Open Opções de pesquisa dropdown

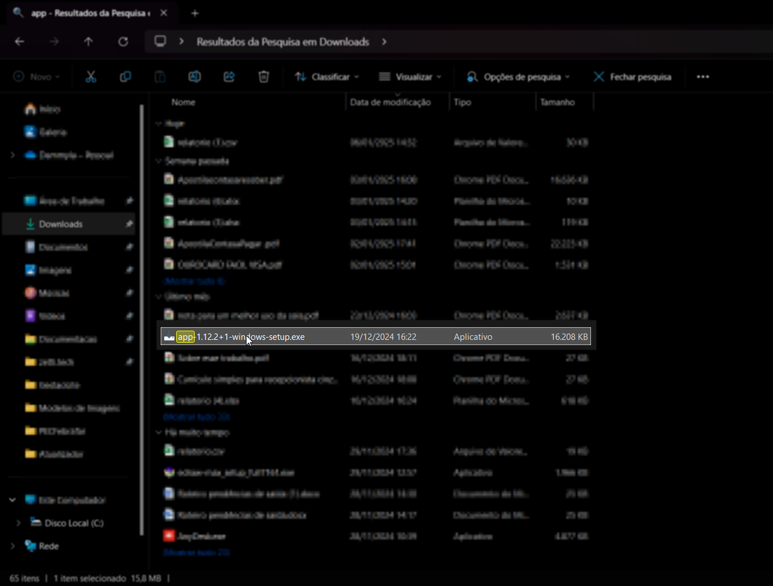pyautogui.click(x=518, y=76)
